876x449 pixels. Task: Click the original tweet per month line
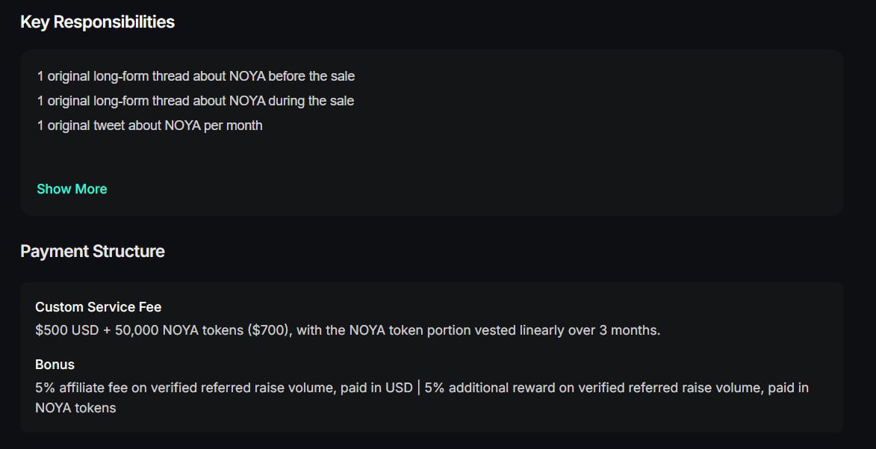point(149,126)
